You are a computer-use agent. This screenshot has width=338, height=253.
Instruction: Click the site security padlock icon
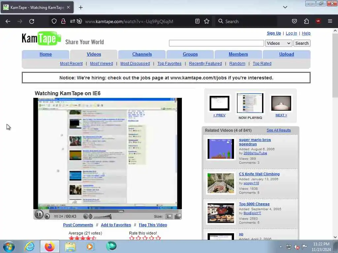(x=63, y=21)
